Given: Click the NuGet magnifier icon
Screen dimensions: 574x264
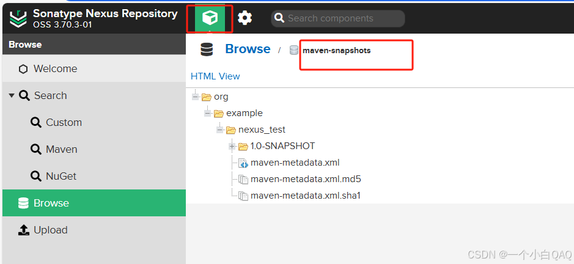Looking at the screenshot, I should 36,177.
